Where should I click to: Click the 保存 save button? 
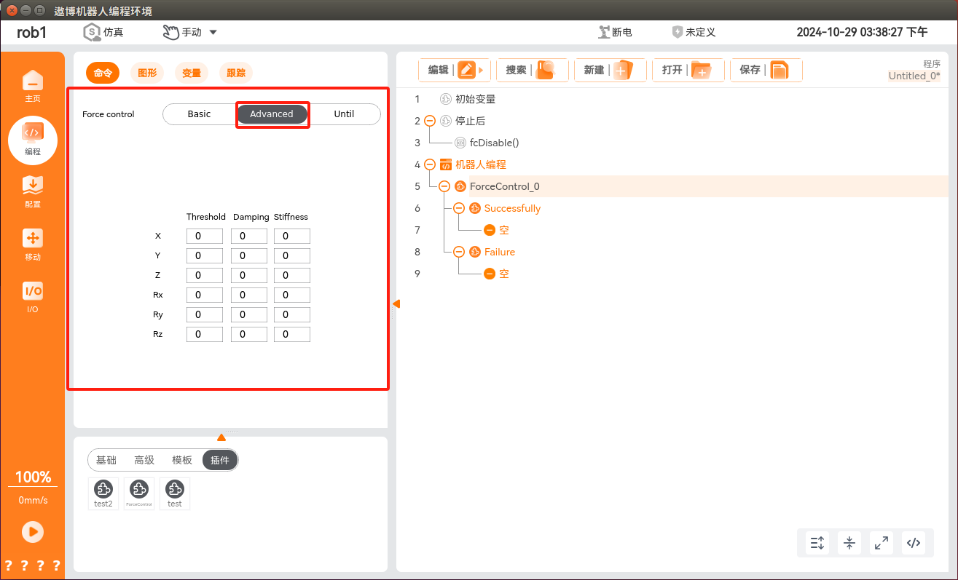[766, 70]
